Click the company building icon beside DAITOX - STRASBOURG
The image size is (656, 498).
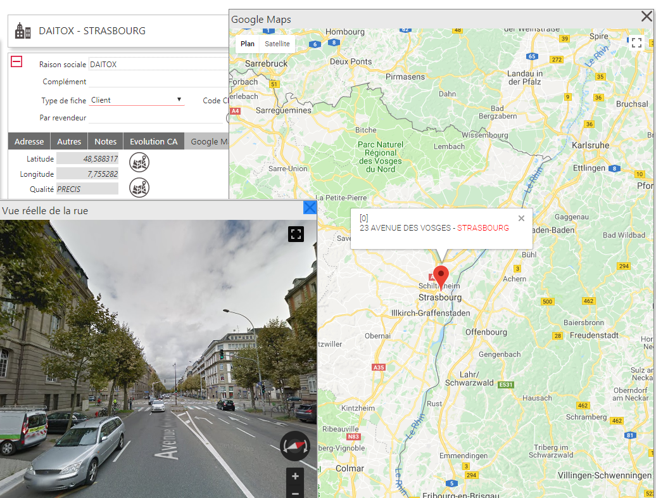point(23,31)
